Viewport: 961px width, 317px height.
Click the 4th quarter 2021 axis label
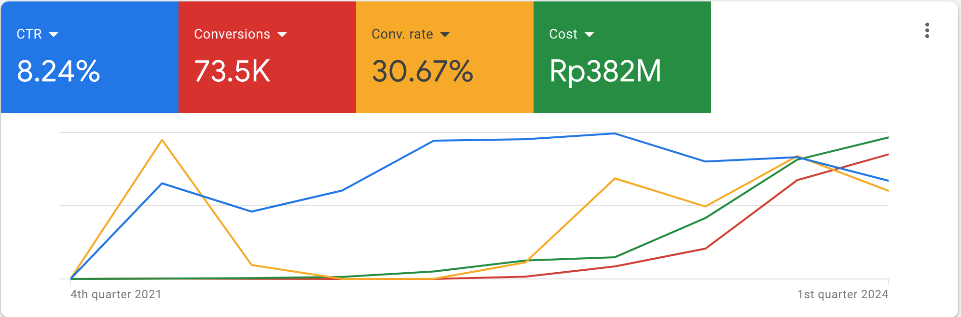(x=116, y=294)
